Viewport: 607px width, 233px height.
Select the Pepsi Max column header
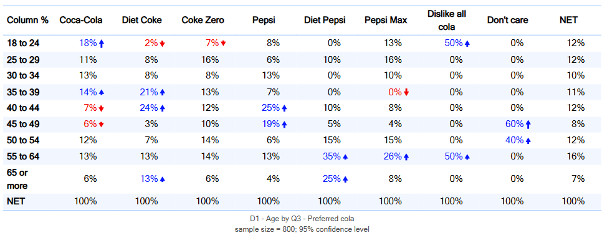tap(386, 20)
